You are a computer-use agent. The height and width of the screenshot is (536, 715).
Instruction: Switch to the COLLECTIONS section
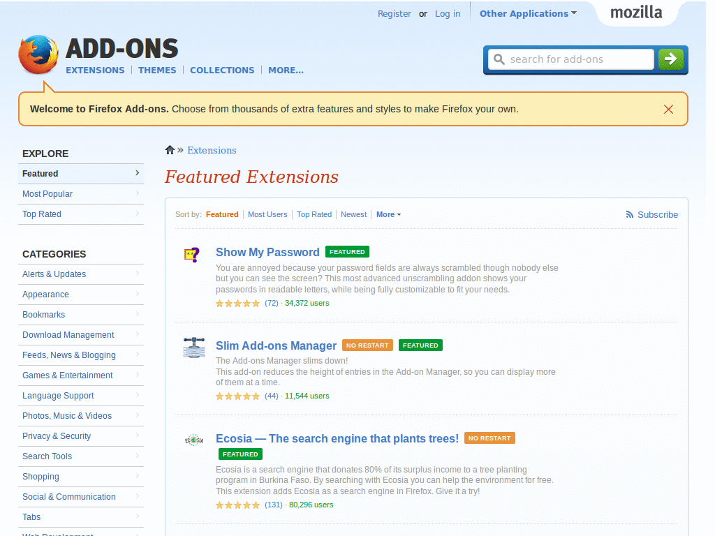pos(222,70)
